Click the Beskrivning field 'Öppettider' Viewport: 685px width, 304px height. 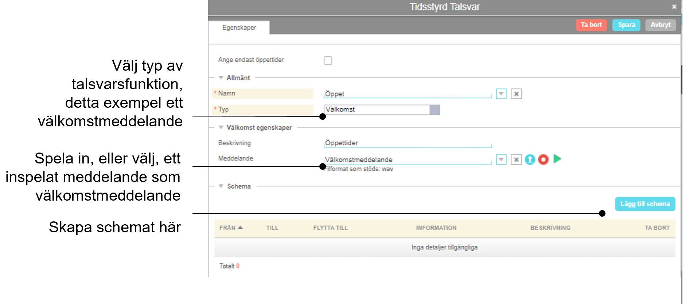408,143
